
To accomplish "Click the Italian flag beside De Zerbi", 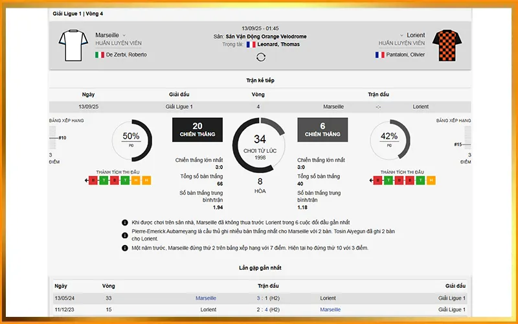I will point(100,54).
